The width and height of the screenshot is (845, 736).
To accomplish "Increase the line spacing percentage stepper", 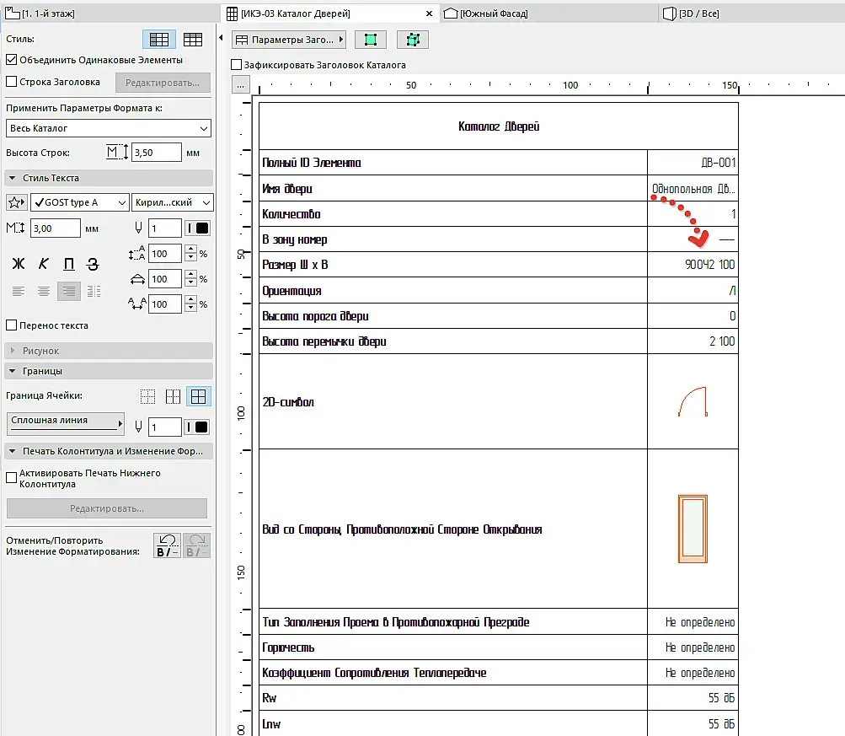I will click(190, 250).
